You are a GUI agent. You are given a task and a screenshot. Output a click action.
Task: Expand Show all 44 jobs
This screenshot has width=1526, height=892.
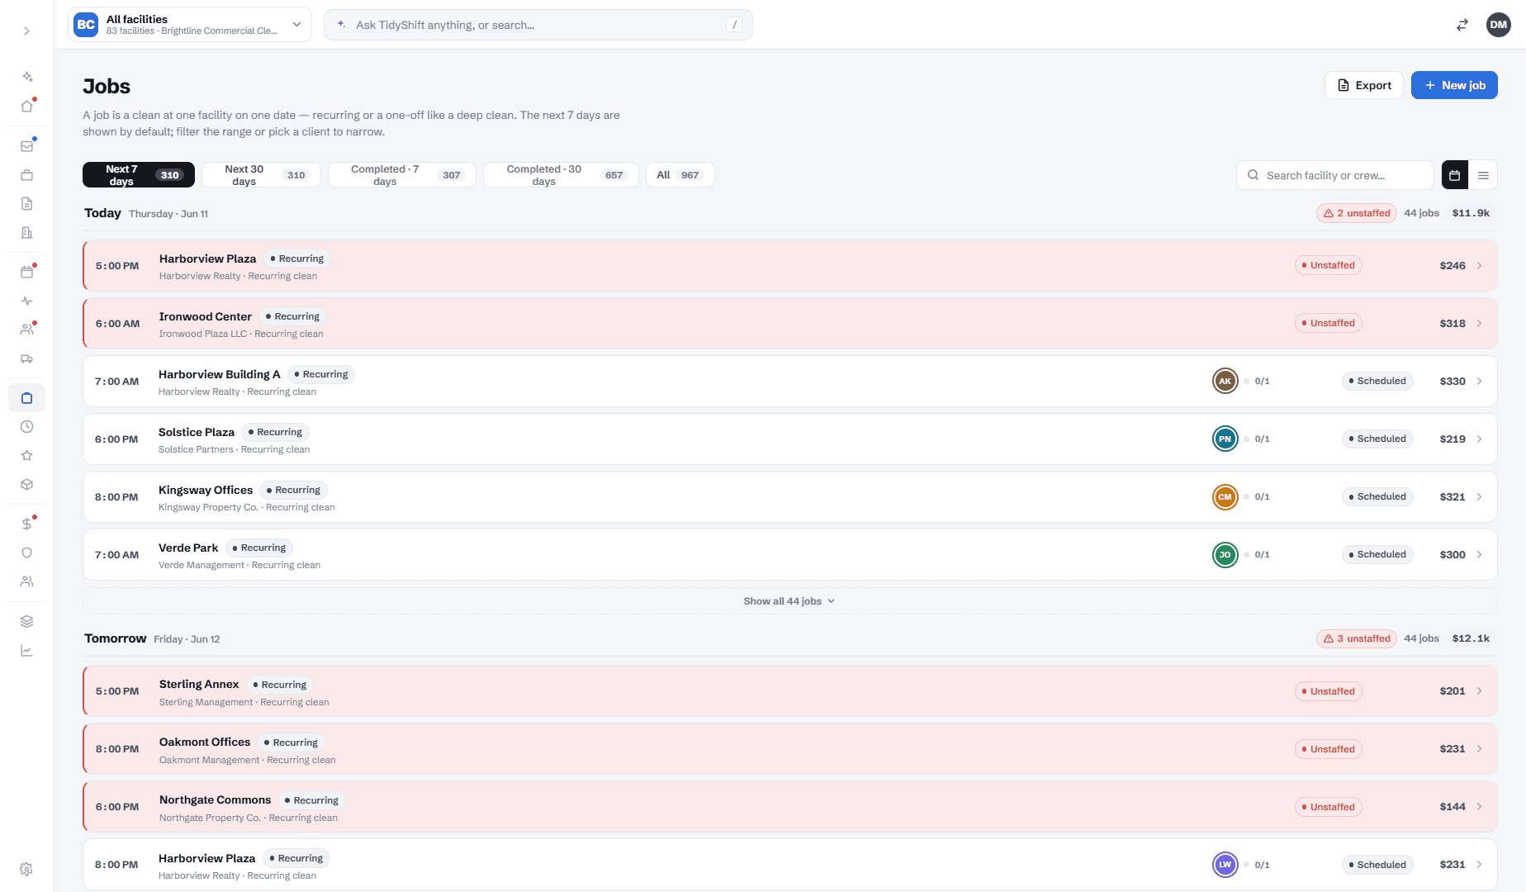point(789,601)
